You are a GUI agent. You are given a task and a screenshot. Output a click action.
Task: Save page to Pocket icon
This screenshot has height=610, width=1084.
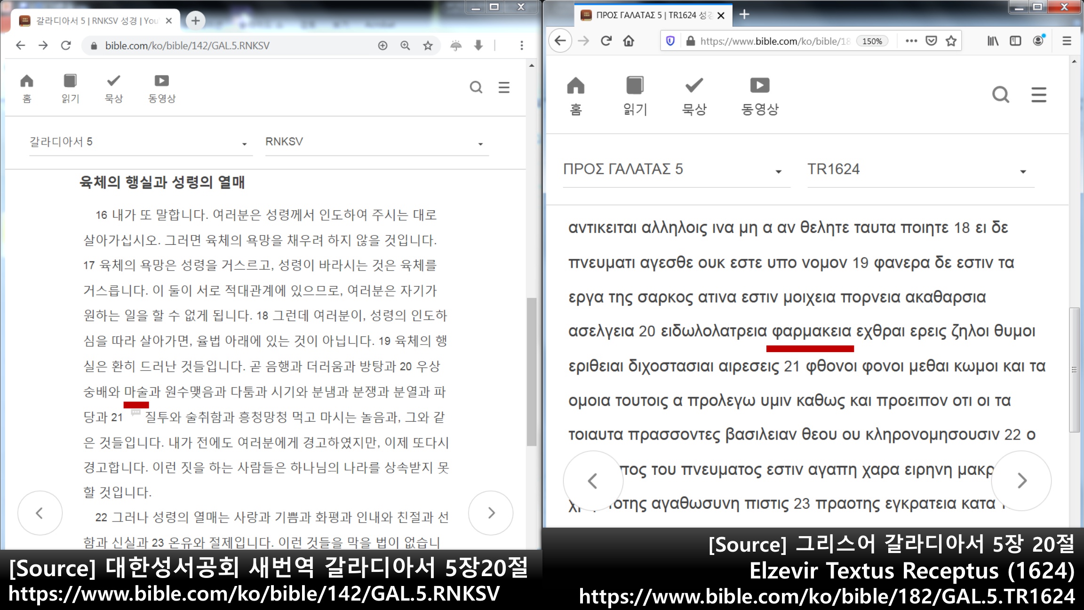931,41
